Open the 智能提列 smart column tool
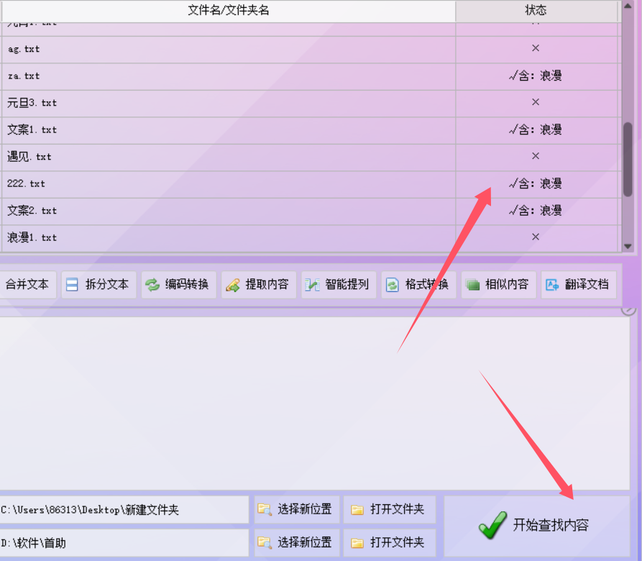 (338, 285)
